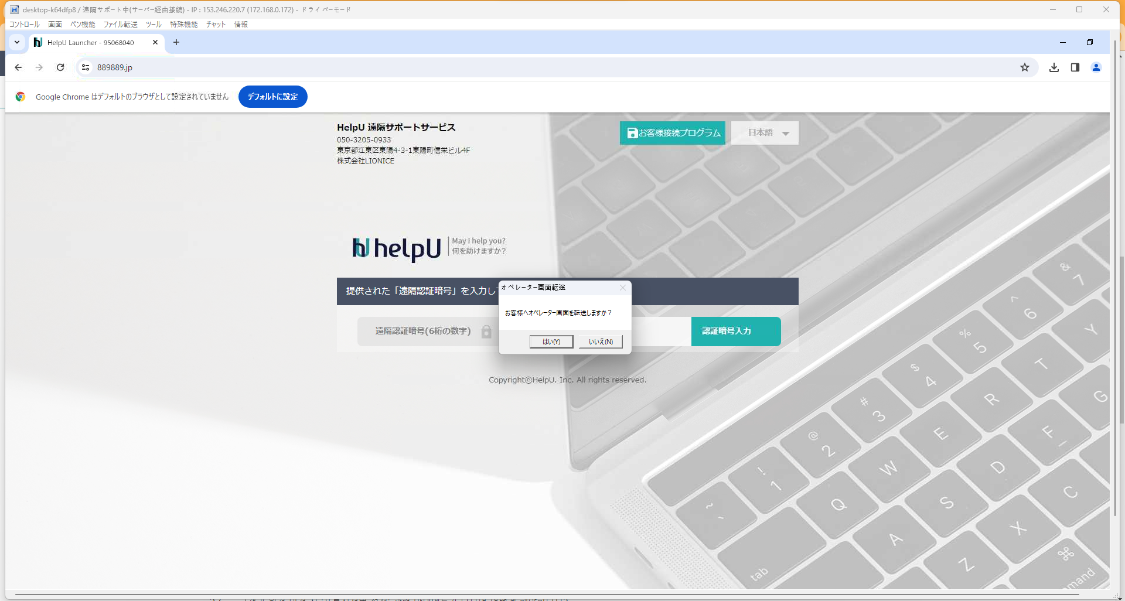
Task: Maximize the remote support window
Action: pyautogui.click(x=1079, y=9)
